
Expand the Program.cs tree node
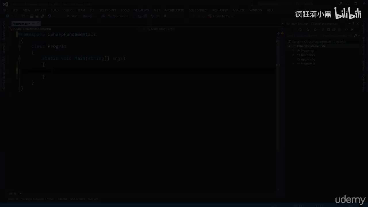pyautogui.click(x=293, y=64)
